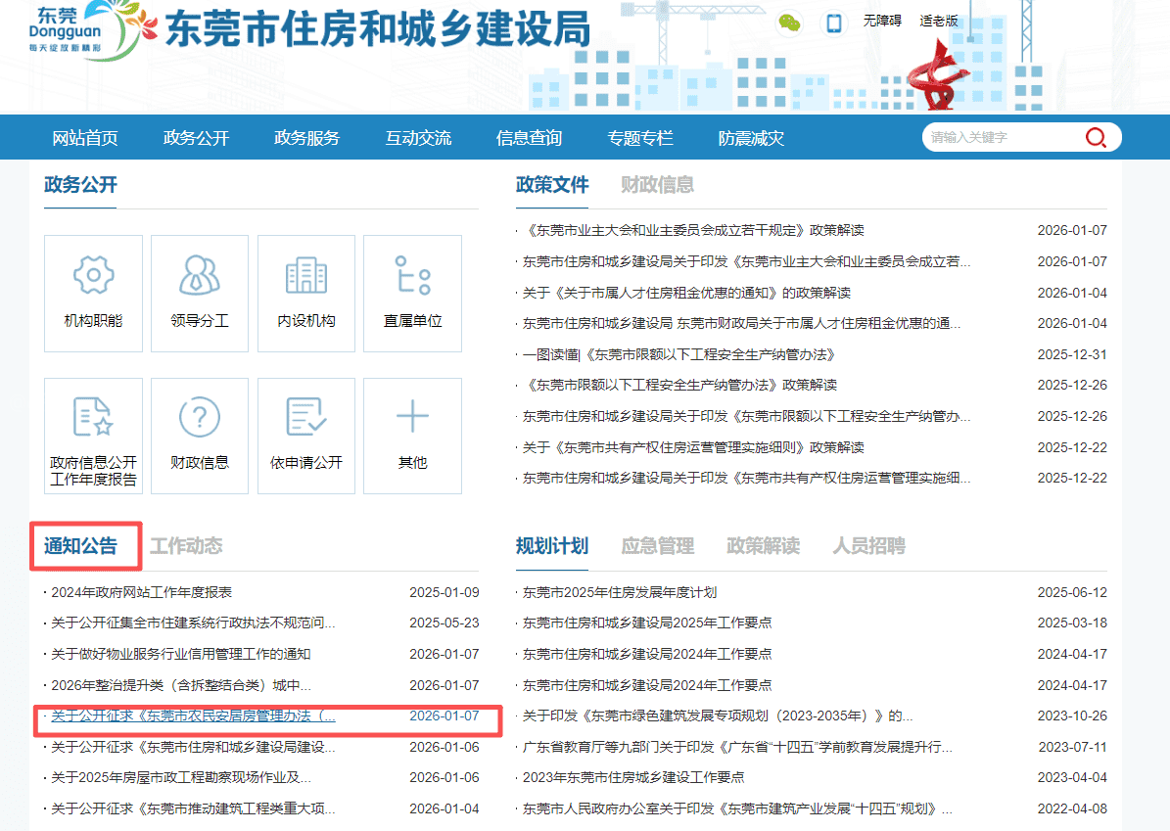1170x831 pixels.
Task: Click the 其他 plus icon
Action: pyautogui.click(x=412, y=418)
